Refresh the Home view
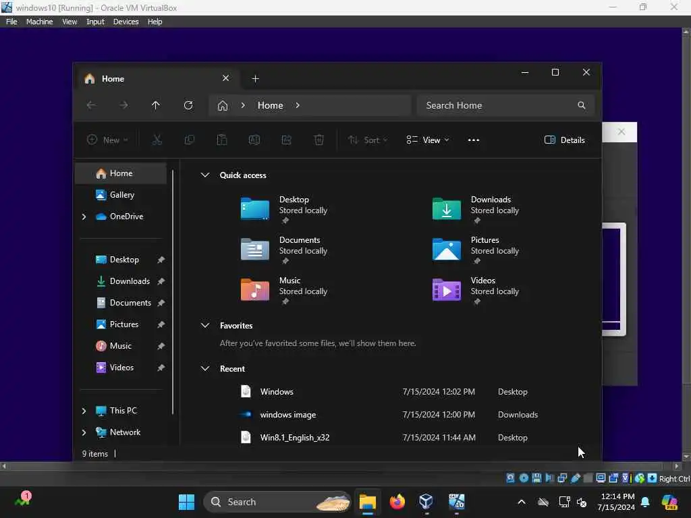This screenshot has height=518, width=691. [x=188, y=105]
